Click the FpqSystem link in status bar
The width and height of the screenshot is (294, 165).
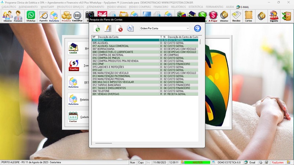pos(277,162)
